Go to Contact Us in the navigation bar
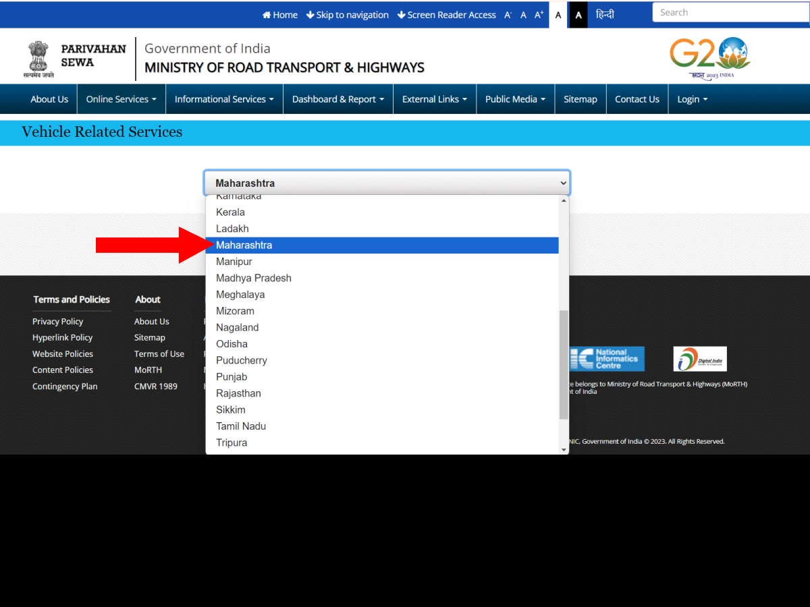 [x=637, y=98]
